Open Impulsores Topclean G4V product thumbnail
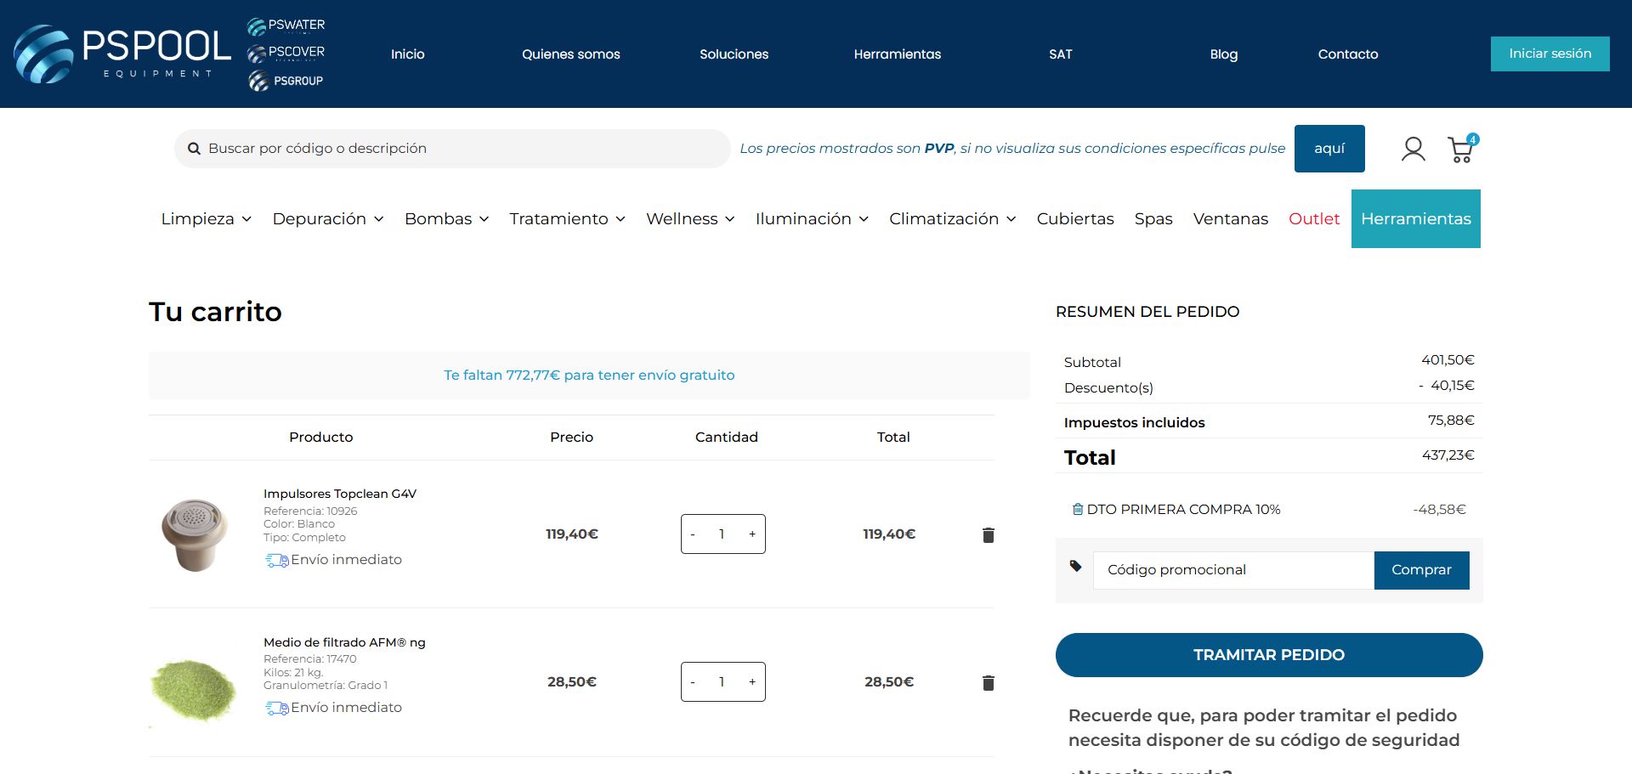 click(195, 534)
